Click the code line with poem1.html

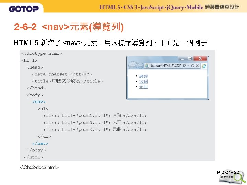(95, 116)
